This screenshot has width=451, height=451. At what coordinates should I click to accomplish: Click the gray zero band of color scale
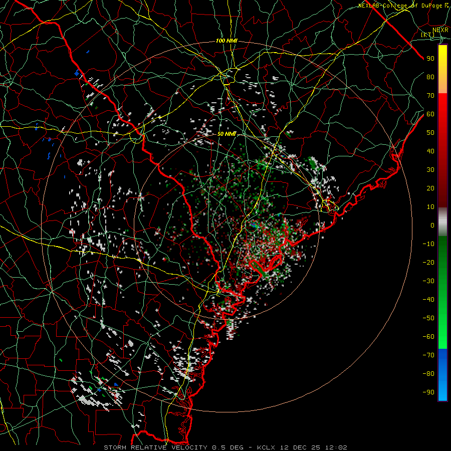(442, 222)
